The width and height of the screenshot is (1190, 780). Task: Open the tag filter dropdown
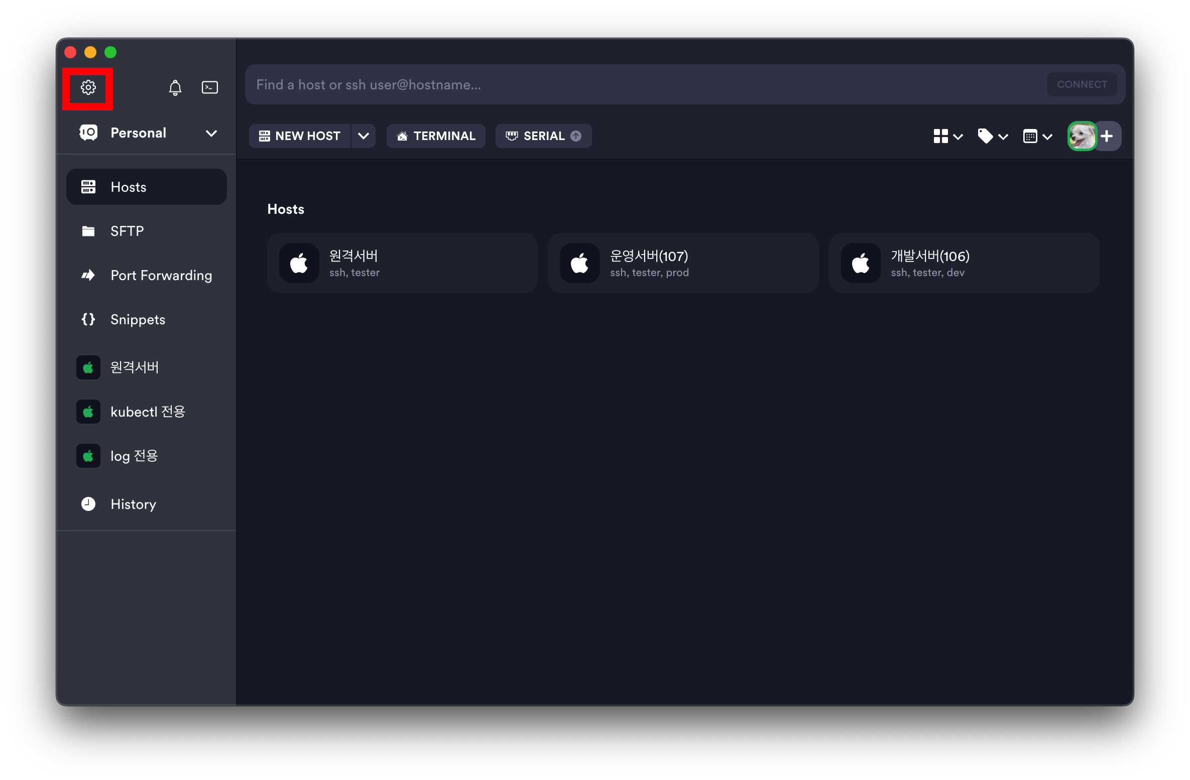[993, 136]
